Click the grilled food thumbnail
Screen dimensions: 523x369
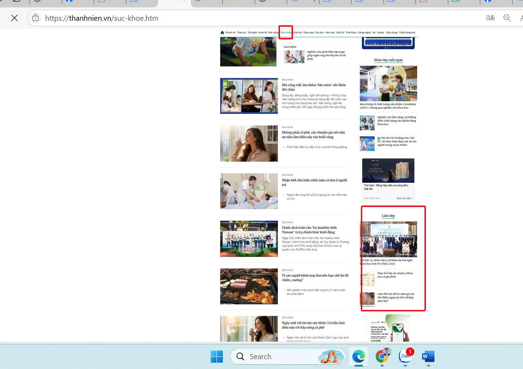[249, 286]
